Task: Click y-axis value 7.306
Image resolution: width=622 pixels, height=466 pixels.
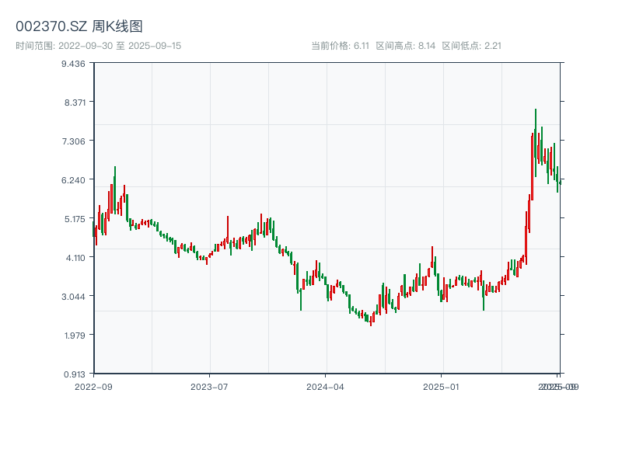Action: pos(73,141)
